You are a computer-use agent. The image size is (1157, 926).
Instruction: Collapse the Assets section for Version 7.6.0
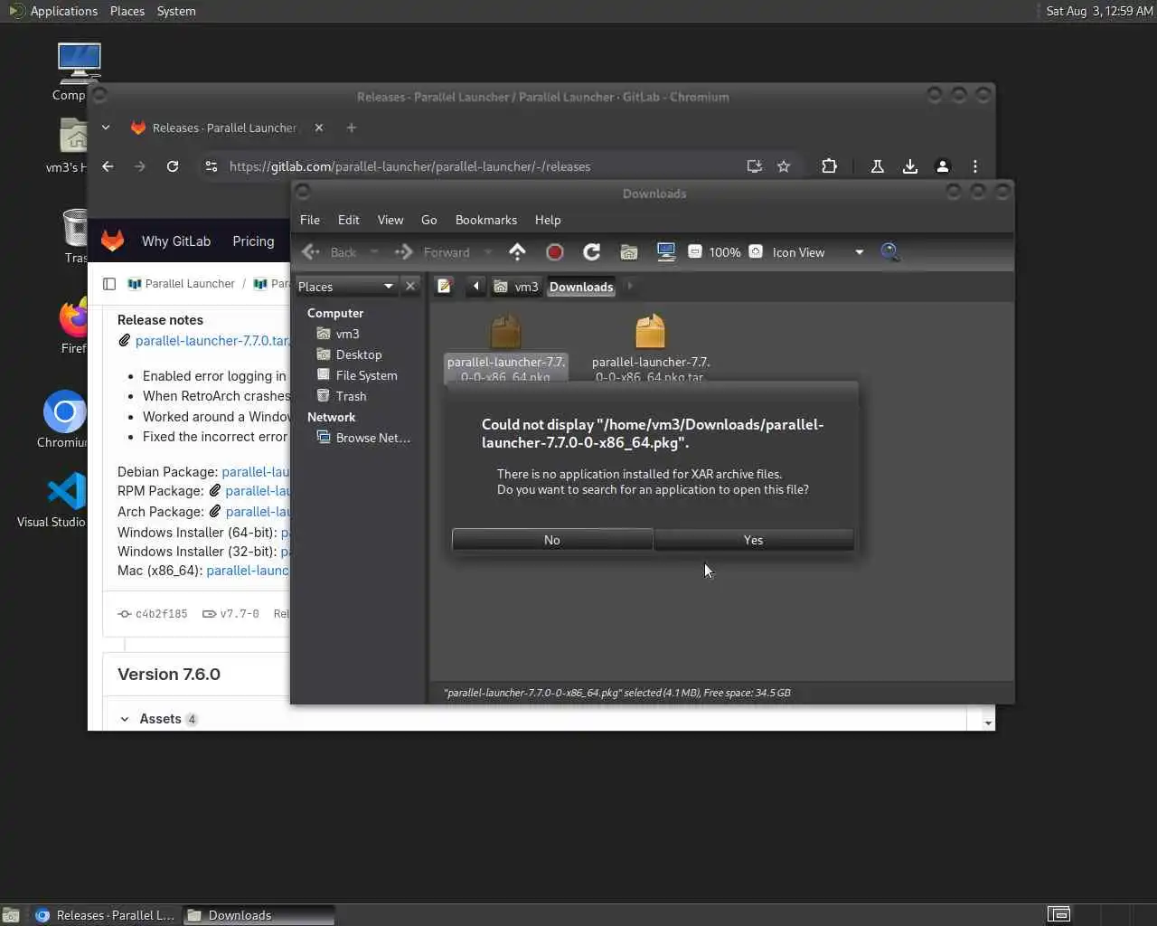(125, 719)
